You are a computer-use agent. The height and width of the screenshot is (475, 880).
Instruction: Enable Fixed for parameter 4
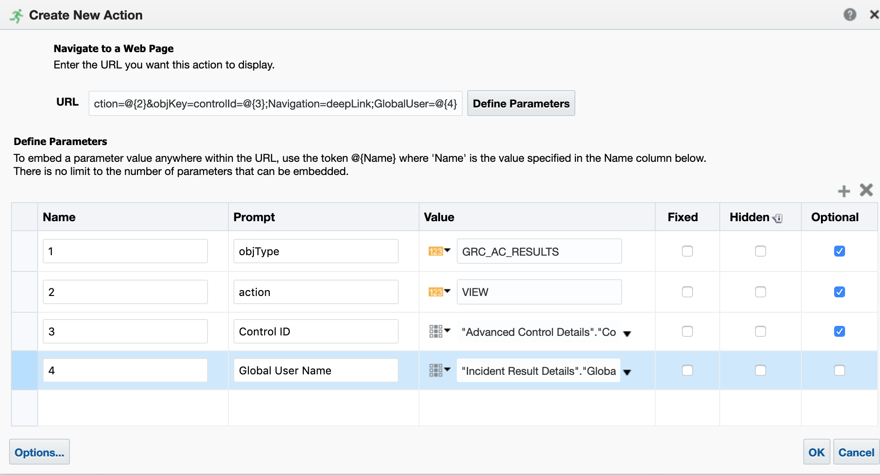pos(687,370)
